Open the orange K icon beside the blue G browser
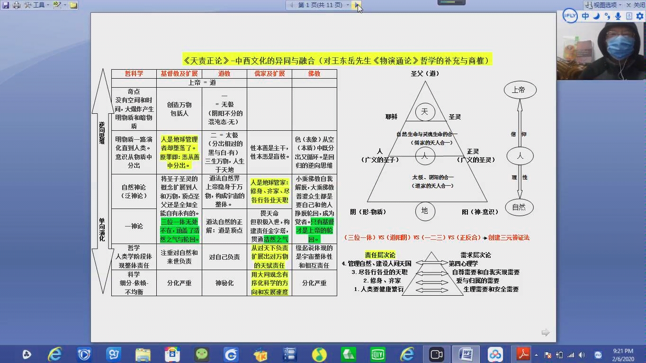646x363 pixels. (x=260, y=354)
